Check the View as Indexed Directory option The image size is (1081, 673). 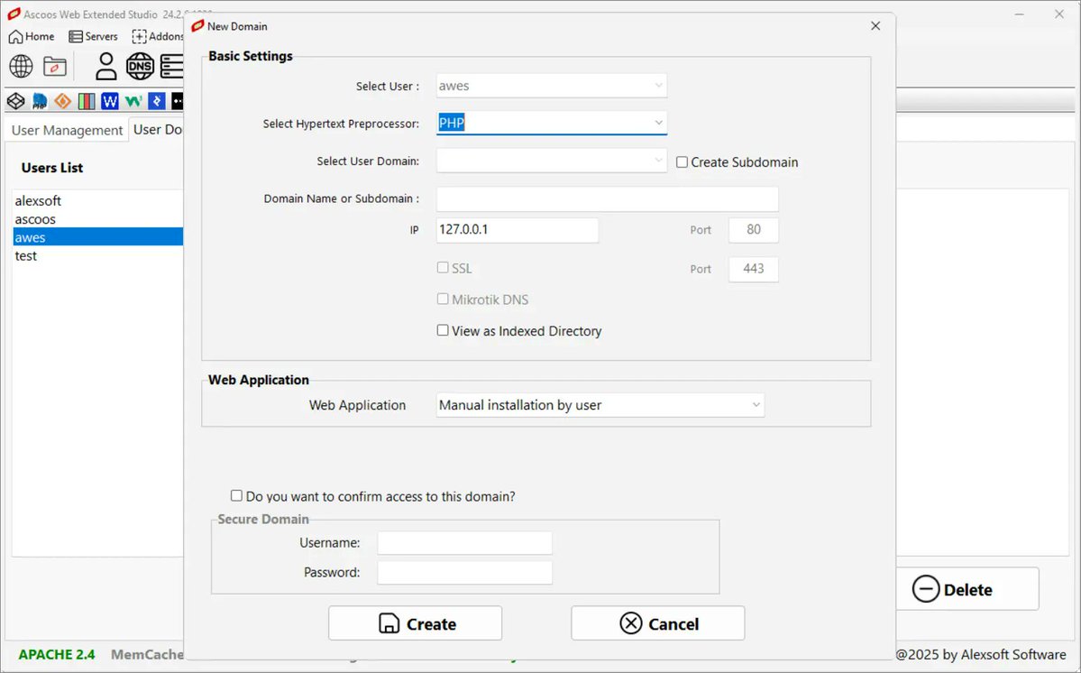pyautogui.click(x=443, y=330)
